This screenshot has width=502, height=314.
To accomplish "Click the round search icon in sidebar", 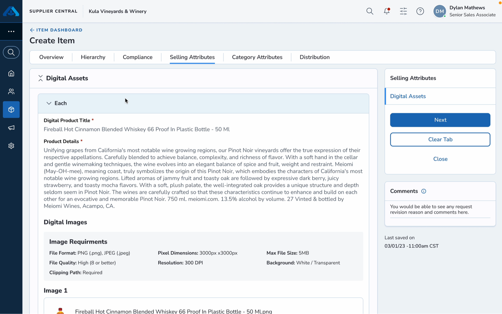I will 11,53.
